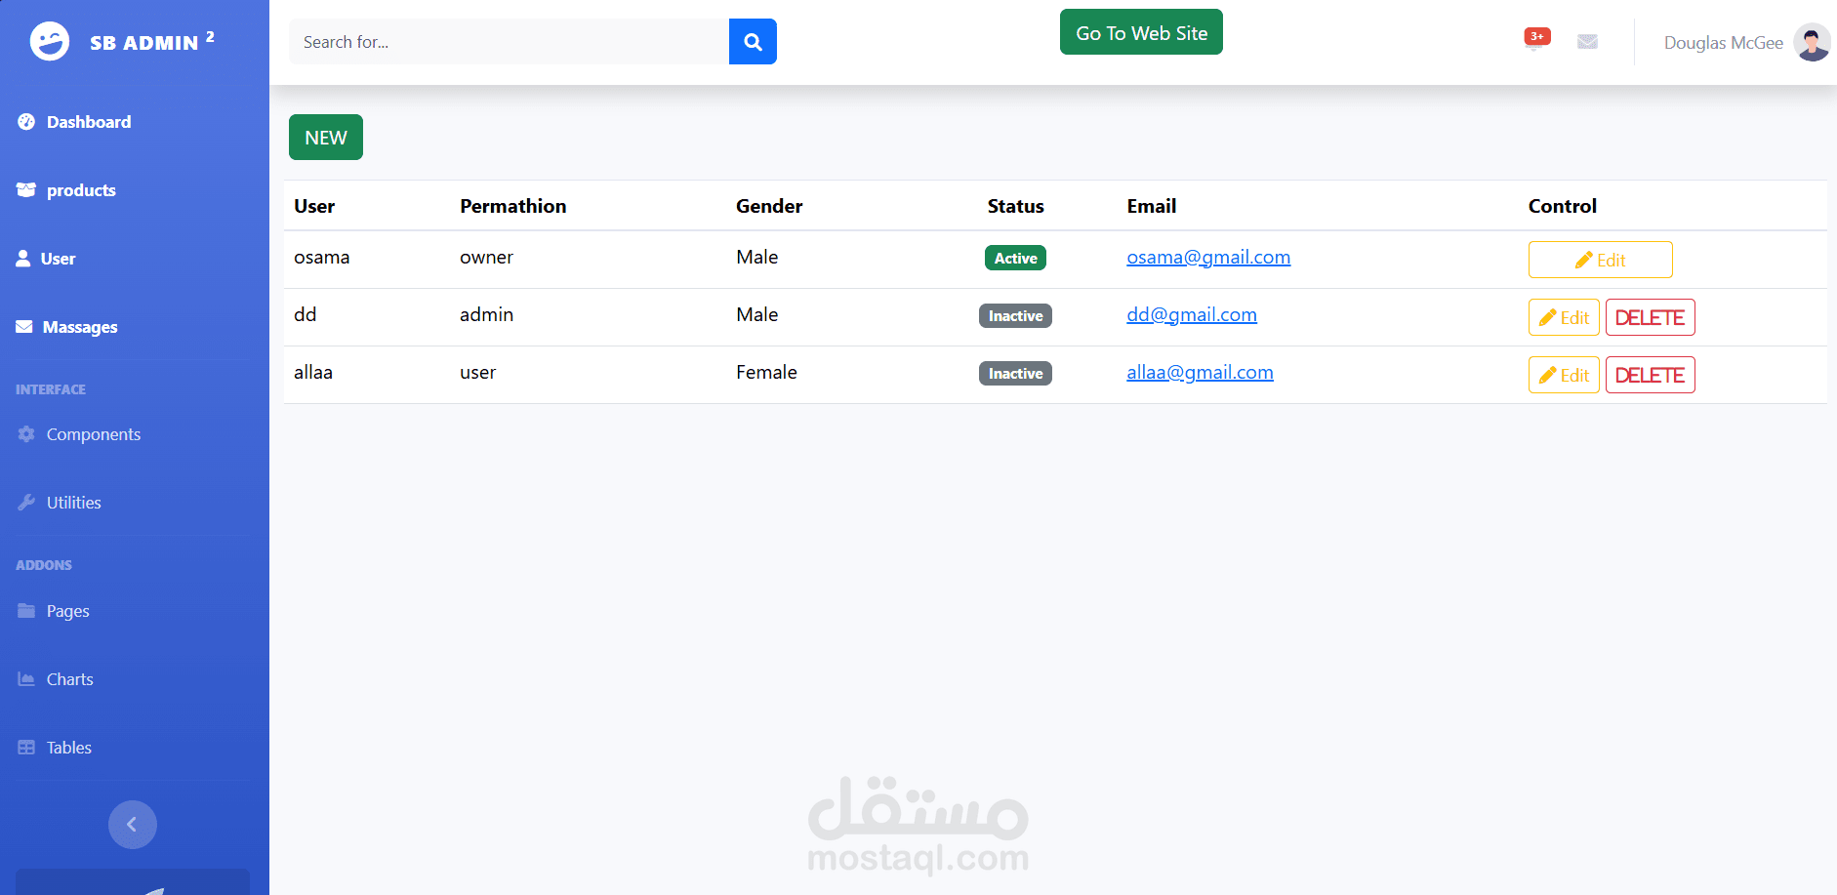Click the DELETE button for allaa
The image size is (1837, 895).
tap(1650, 375)
